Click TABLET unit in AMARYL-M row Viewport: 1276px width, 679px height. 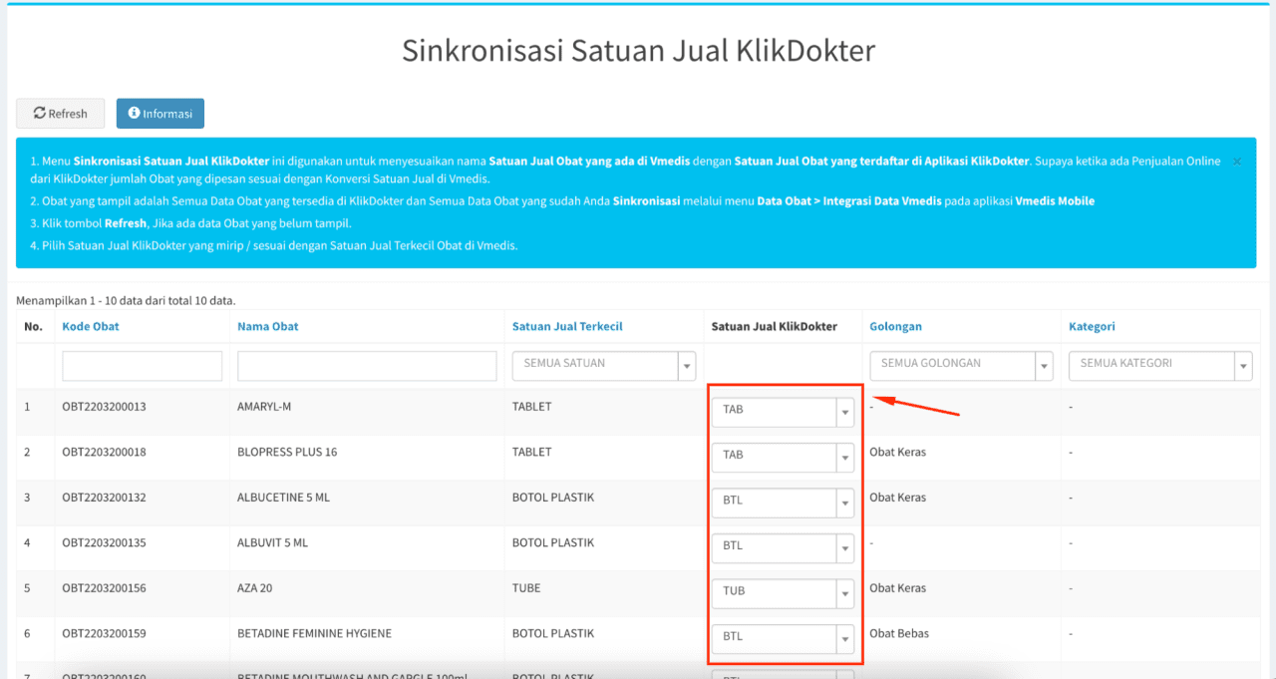point(531,407)
